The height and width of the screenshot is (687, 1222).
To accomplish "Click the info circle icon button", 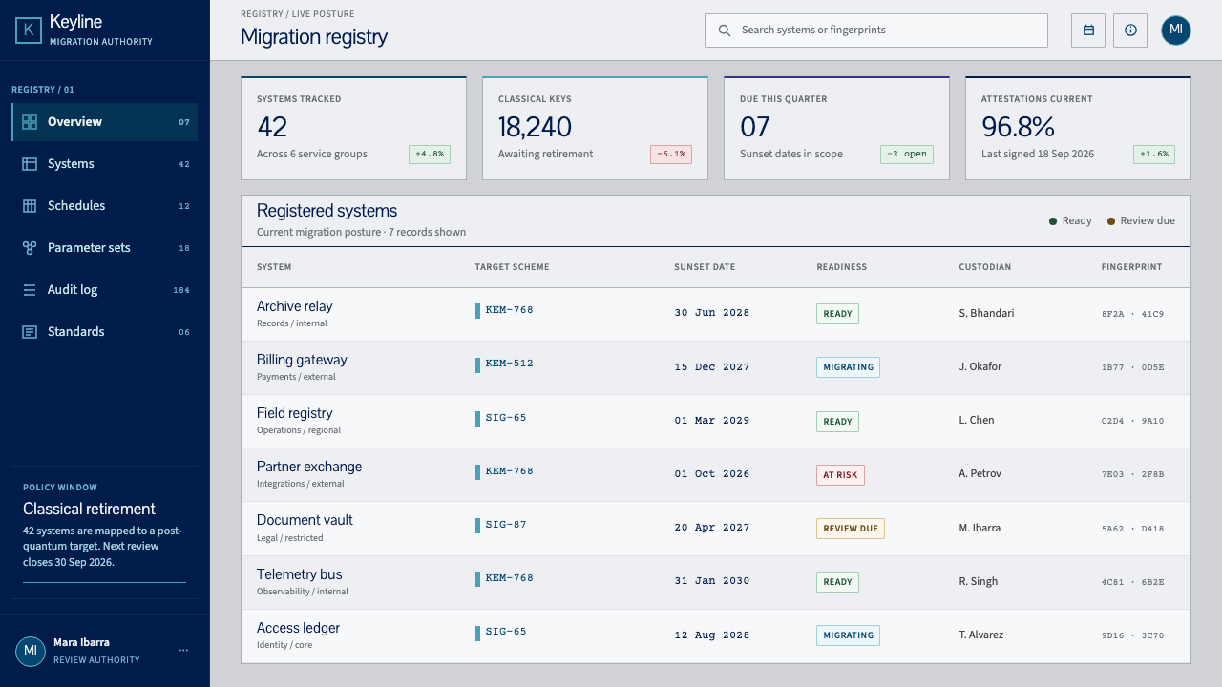I will pyautogui.click(x=1130, y=31).
